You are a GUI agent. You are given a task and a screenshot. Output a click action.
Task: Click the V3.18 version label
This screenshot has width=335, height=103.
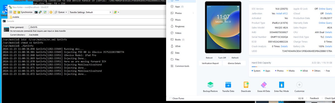point(301,98)
